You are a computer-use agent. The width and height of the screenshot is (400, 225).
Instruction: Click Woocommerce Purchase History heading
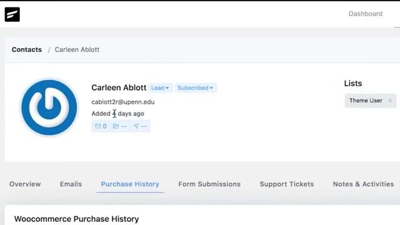pos(76,219)
